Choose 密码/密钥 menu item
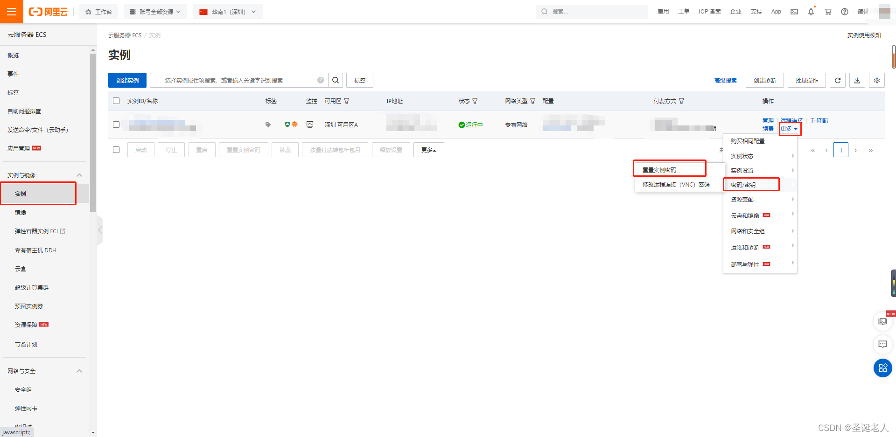This screenshot has height=437, width=896. 743,185
